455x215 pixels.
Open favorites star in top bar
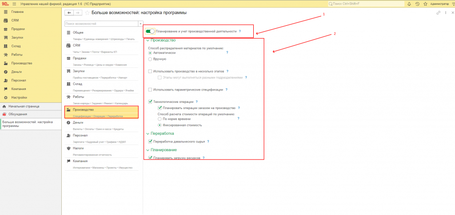425,4
